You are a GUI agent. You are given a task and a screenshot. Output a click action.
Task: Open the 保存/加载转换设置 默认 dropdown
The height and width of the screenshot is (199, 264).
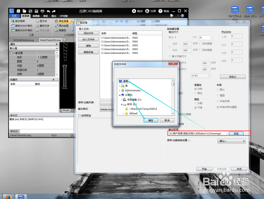231,141
